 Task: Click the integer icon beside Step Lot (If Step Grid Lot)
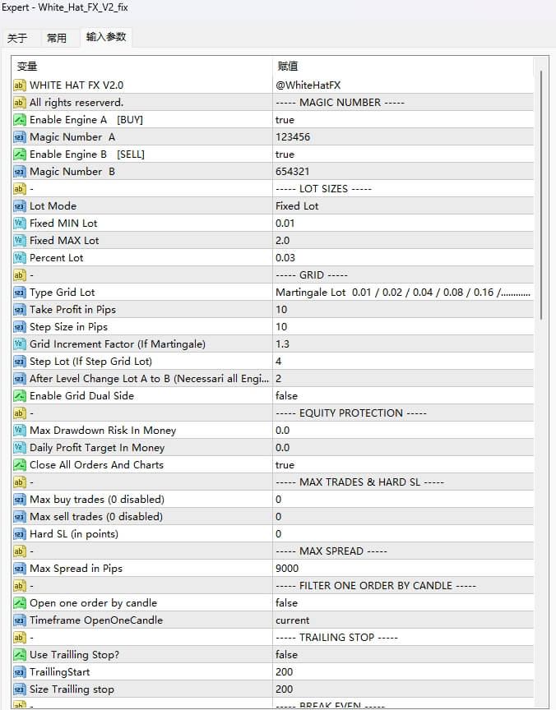[20, 362]
